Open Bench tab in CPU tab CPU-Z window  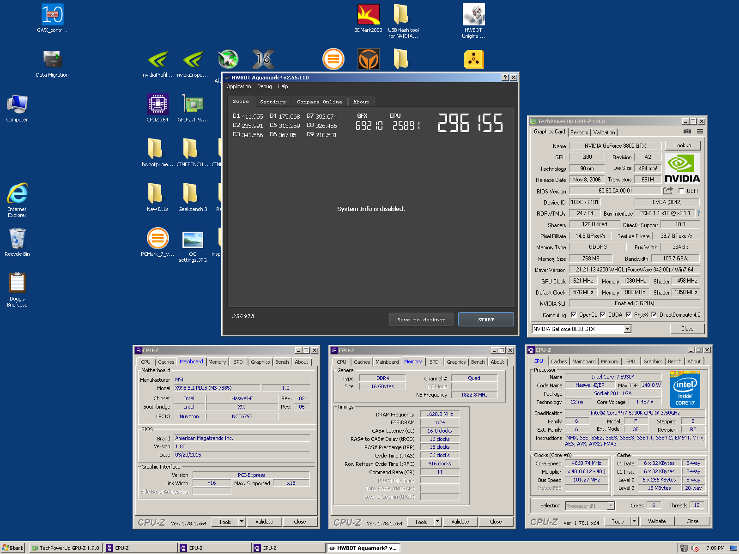click(674, 361)
